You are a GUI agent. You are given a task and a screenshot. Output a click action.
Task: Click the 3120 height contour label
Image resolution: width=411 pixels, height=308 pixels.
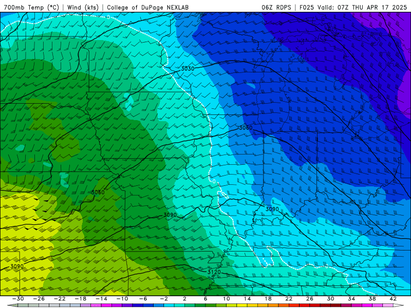coord(214,272)
